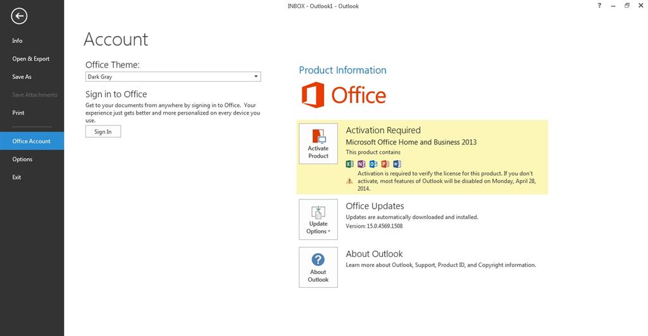
Task: Click the OneNote icon in product contents
Action: pyautogui.click(x=361, y=164)
